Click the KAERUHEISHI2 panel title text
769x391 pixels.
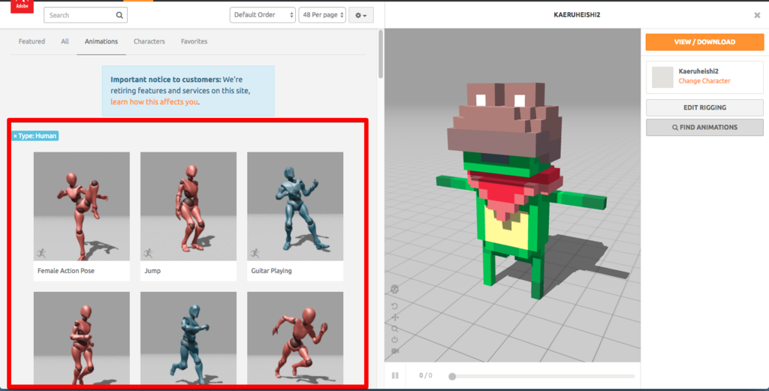click(577, 15)
